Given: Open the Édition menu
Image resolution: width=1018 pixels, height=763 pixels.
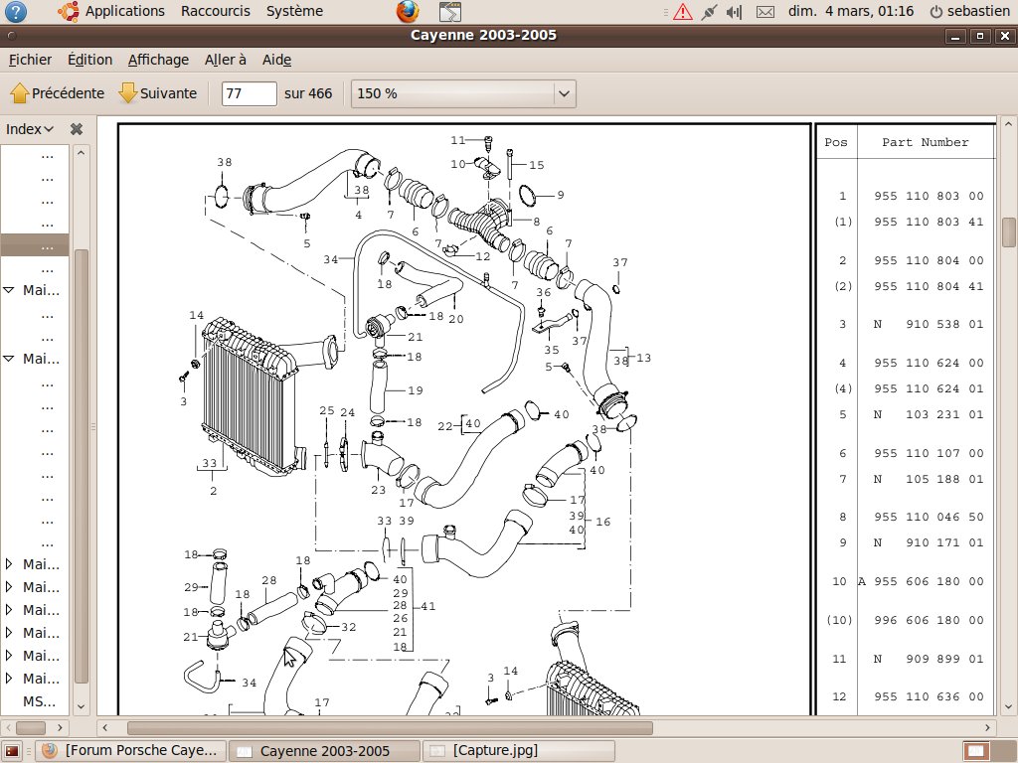Looking at the screenshot, I should coord(89,60).
